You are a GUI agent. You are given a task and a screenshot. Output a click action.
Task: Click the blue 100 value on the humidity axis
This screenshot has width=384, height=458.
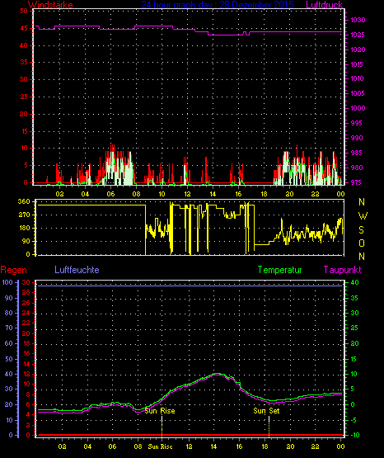click(x=7, y=282)
